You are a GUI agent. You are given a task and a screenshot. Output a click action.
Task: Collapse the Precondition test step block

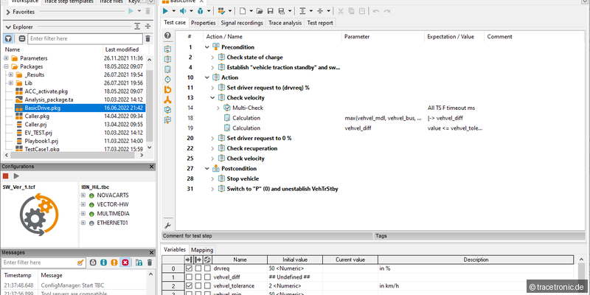pos(206,47)
